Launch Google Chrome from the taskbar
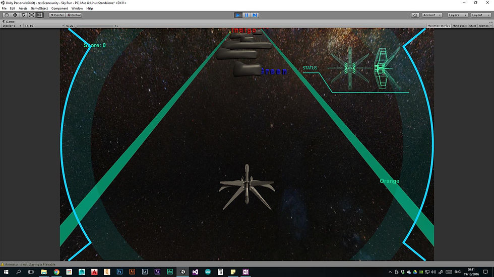Viewport: 494px width, 277px height. pyautogui.click(x=56, y=271)
